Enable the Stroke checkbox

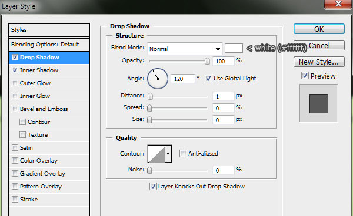[x=15, y=200]
